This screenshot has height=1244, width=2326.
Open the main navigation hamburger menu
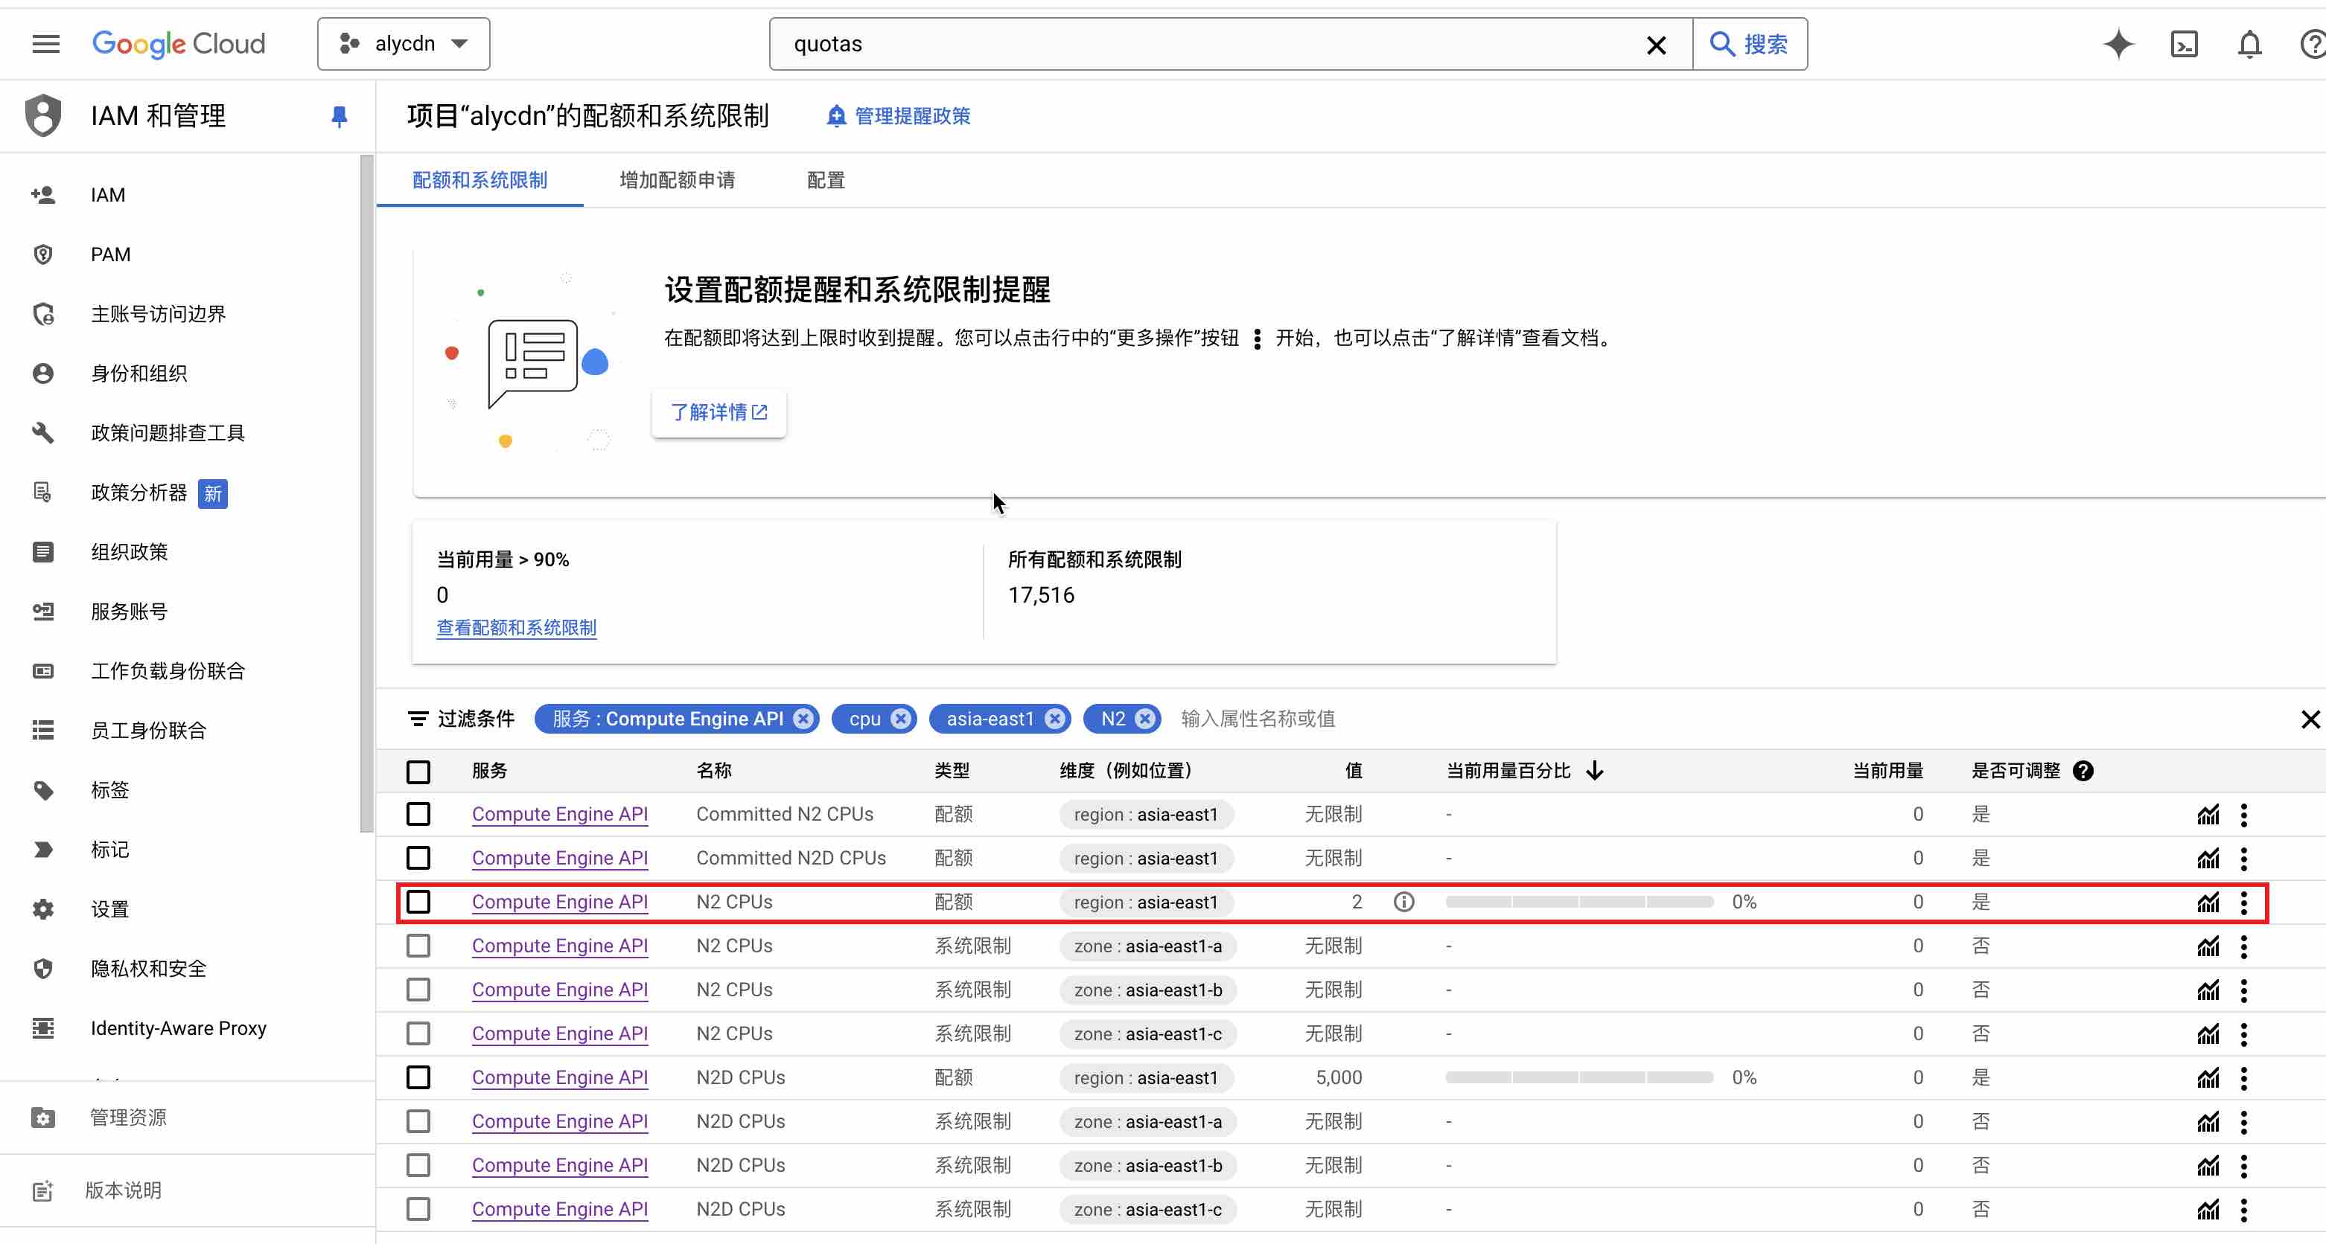point(45,43)
